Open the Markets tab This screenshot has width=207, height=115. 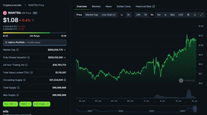click(96, 6)
